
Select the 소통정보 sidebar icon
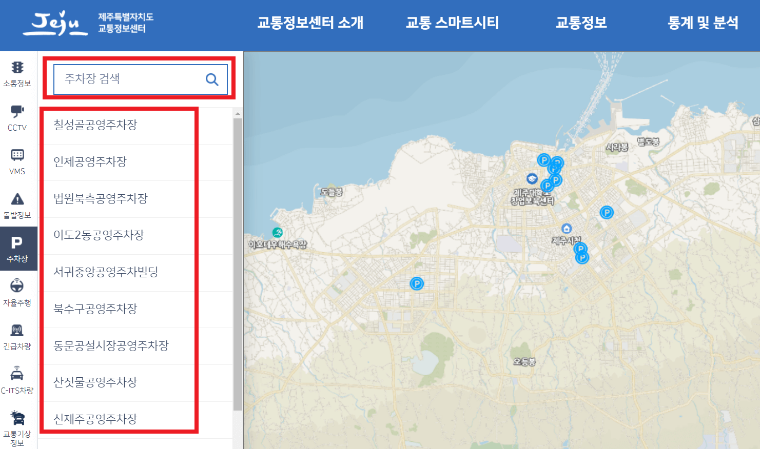[x=18, y=72]
